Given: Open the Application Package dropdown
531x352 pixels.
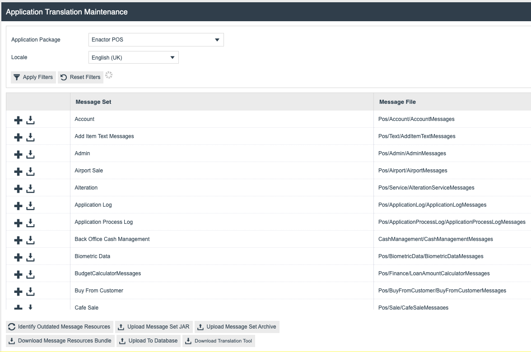Looking at the screenshot, I should click(x=156, y=40).
